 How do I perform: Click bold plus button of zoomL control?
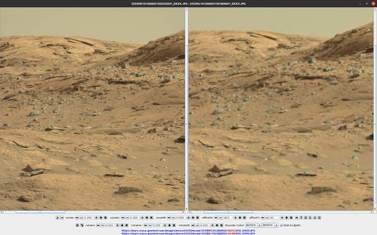(147, 218)
